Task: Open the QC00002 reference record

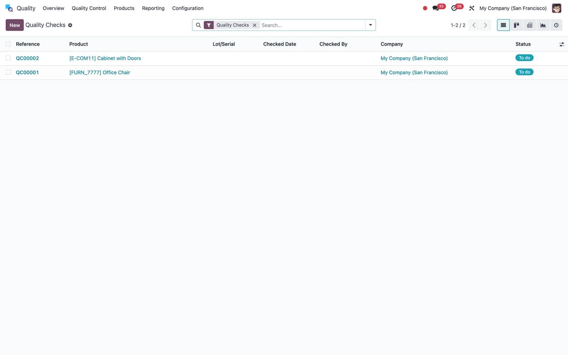Action: [x=27, y=58]
